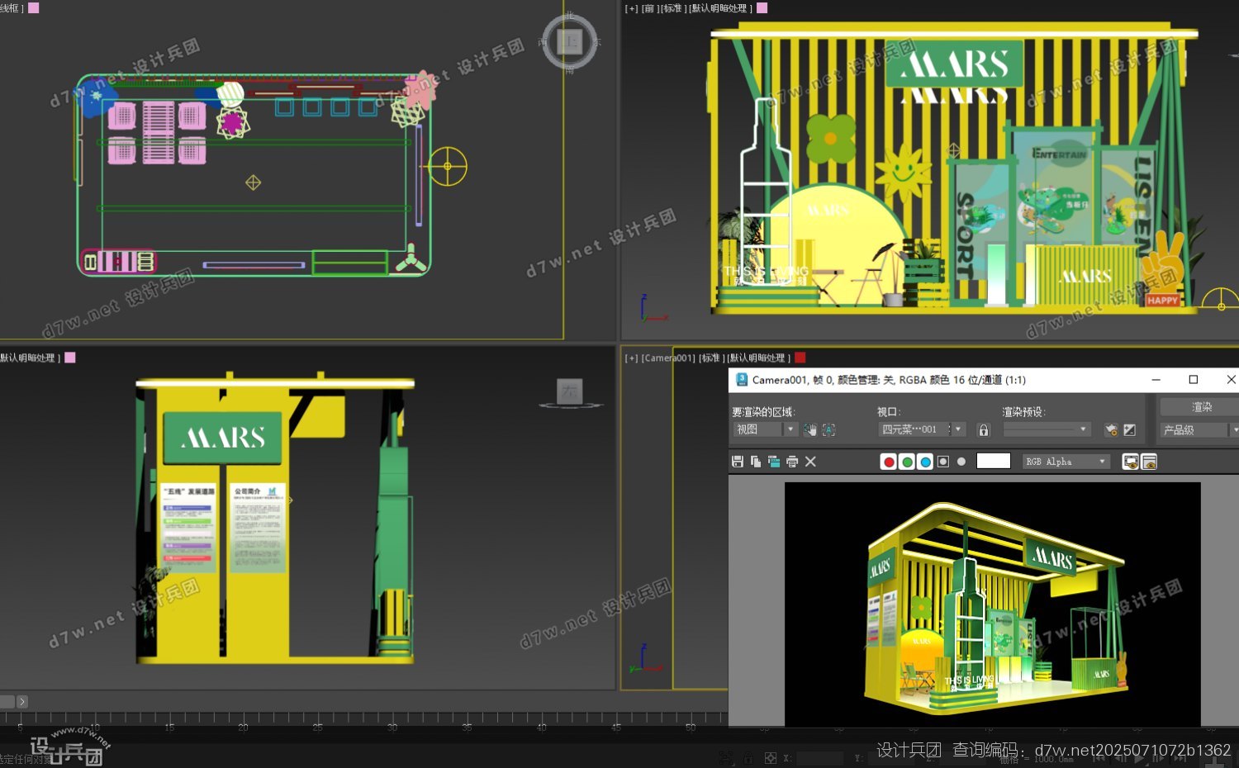1239x768 pixels.
Task: Open the area to render 视图 dropdown
Action: tap(765, 429)
